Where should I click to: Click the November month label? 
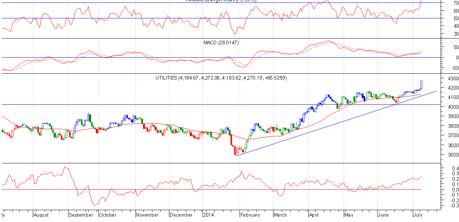(148, 215)
